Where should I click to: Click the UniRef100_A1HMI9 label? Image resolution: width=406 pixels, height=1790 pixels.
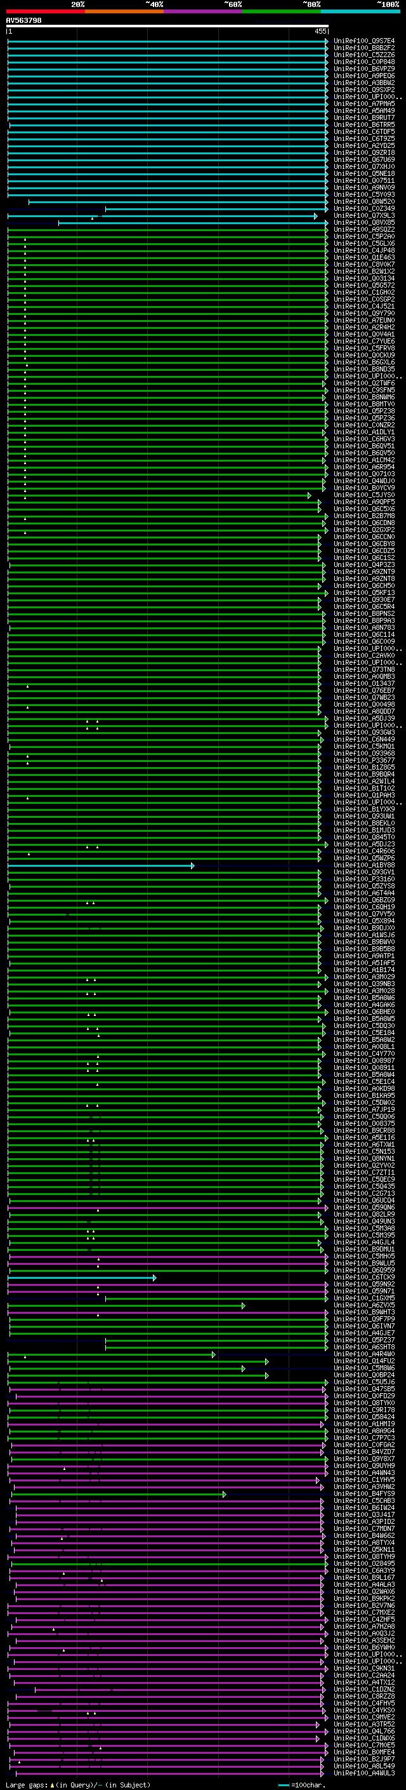click(x=364, y=1424)
